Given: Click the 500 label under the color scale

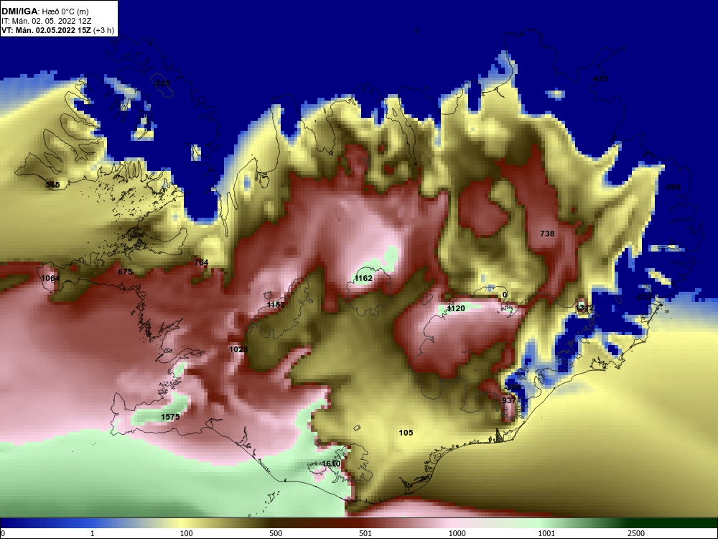Looking at the screenshot, I should point(276,533).
